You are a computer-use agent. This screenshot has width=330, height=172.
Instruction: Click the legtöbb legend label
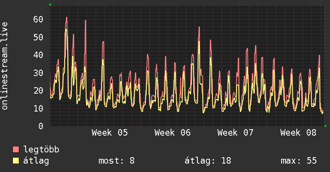coord(41,150)
